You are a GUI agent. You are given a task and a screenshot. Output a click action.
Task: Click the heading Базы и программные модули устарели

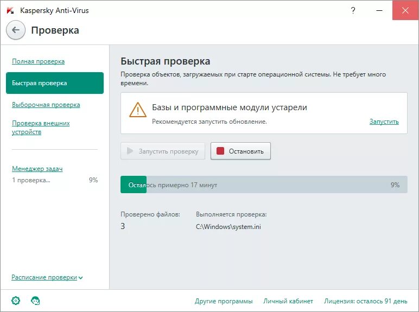point(230,107)
